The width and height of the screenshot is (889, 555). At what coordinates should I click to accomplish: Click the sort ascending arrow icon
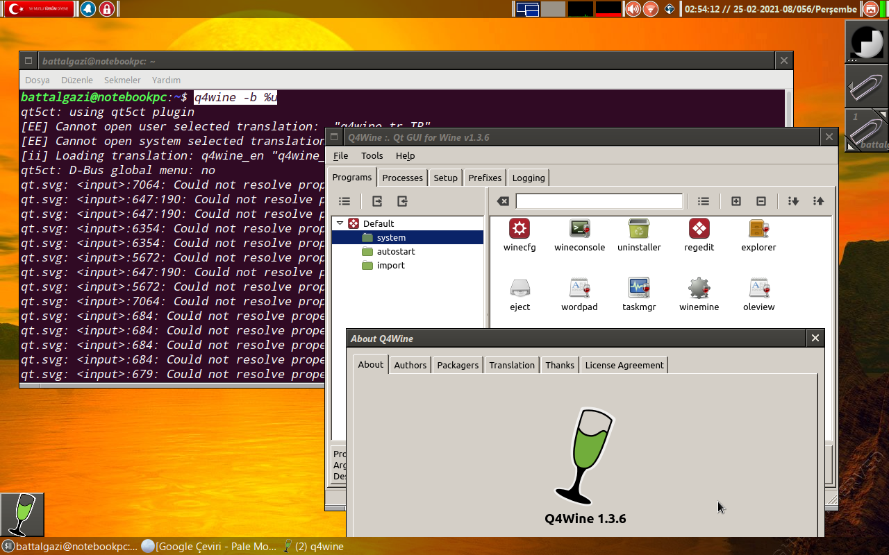pos(819,201)
